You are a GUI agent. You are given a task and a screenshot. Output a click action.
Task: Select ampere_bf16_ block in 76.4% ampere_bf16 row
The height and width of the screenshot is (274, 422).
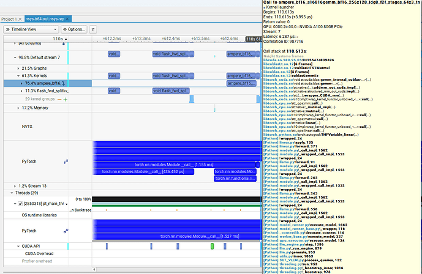[241, 84]
